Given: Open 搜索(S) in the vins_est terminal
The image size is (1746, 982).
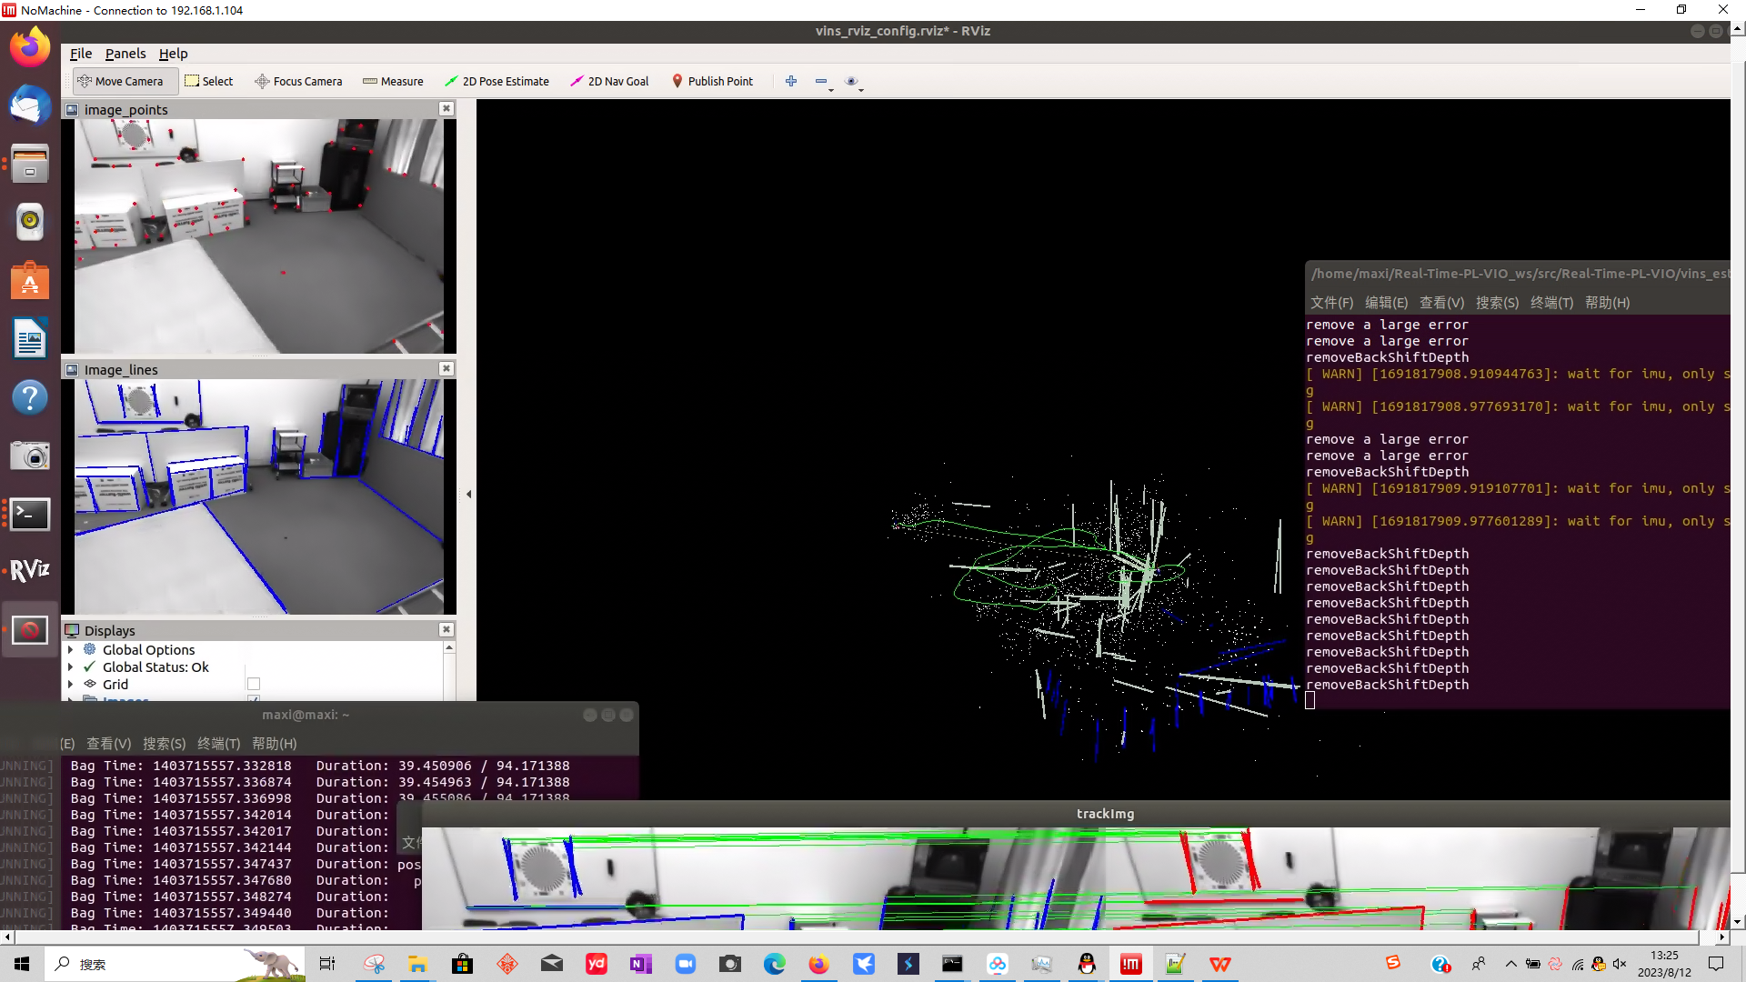Looking at the screenshot, I should tap(1498, 302).
